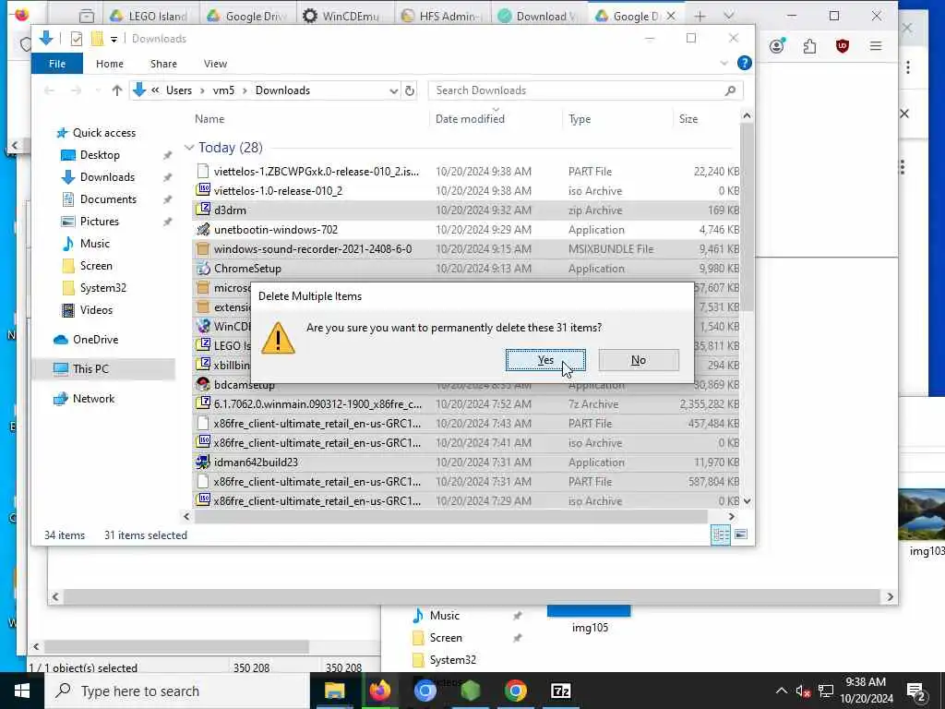The height and width of the screenshot is (709, 945).
Task: Click the Explorer horizontal scrollbar
Action: tap(450, 517)
